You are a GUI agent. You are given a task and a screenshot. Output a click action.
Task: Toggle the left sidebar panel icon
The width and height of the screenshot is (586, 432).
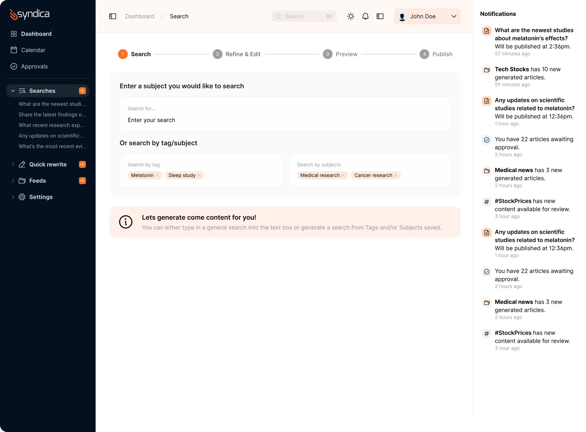click(113, 16)
